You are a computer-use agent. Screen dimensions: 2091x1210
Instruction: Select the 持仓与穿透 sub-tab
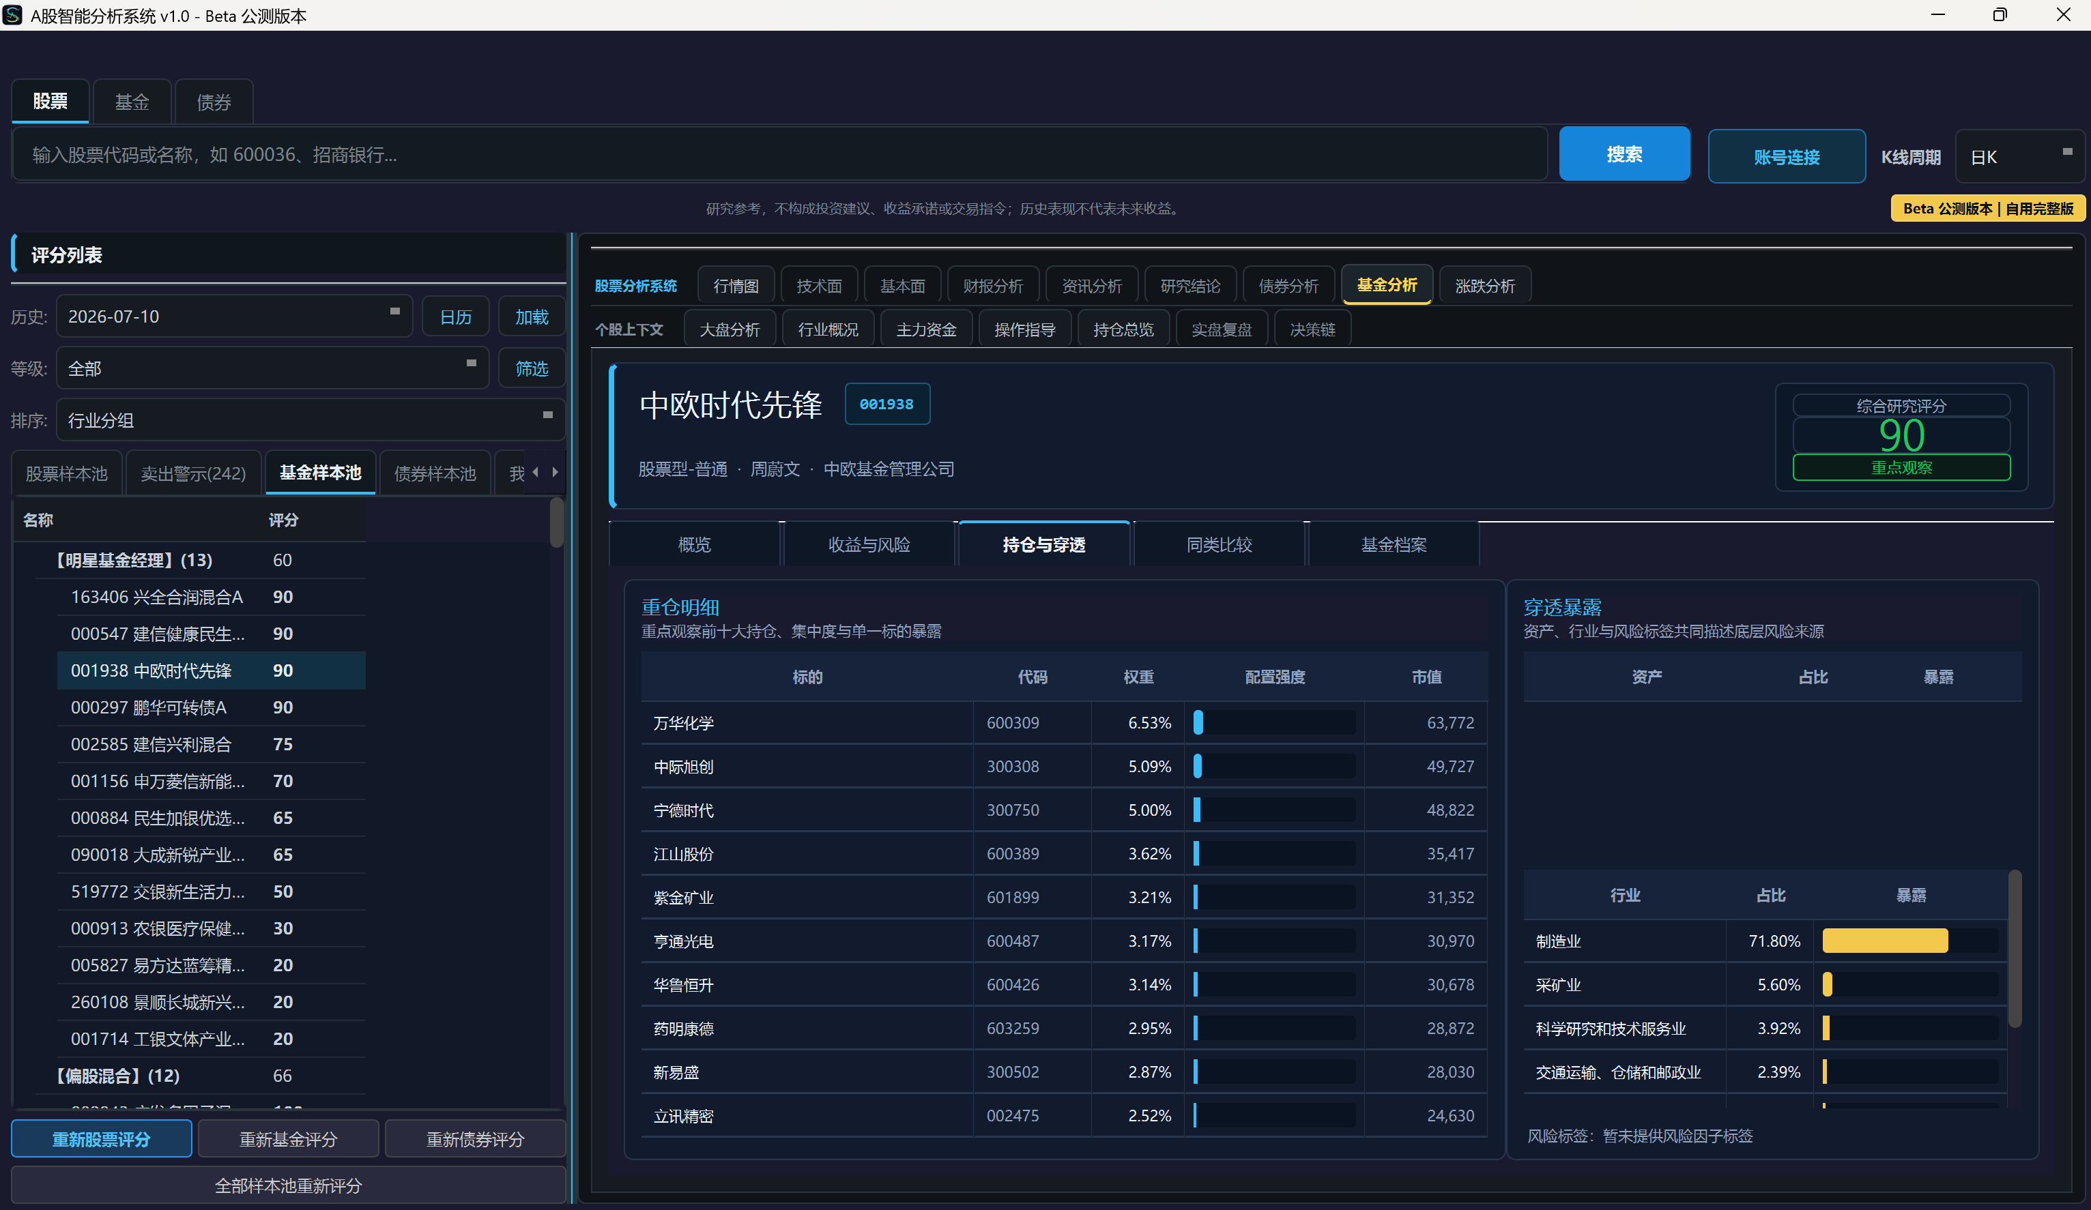coord(1044,544)
